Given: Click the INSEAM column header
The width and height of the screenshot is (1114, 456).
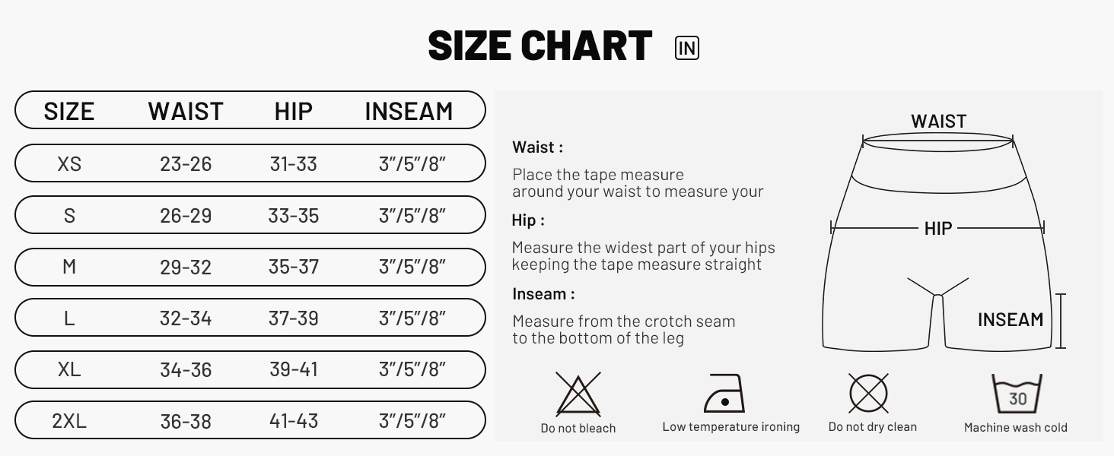Looking at the screenshot, I should pos(409,111).
